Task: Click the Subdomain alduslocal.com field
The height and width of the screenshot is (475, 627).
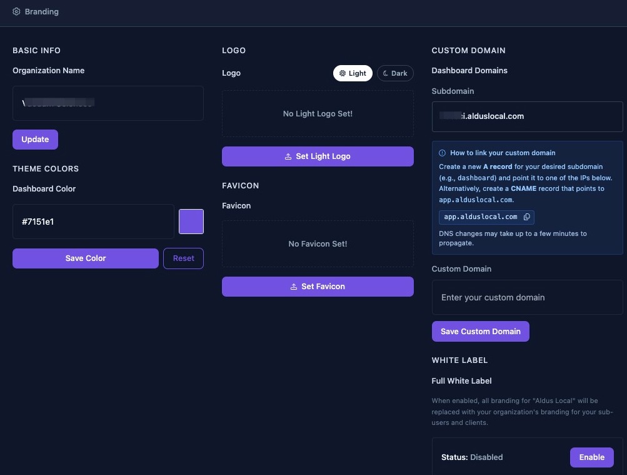Action: pyautogui.click(x=528, y=116)
